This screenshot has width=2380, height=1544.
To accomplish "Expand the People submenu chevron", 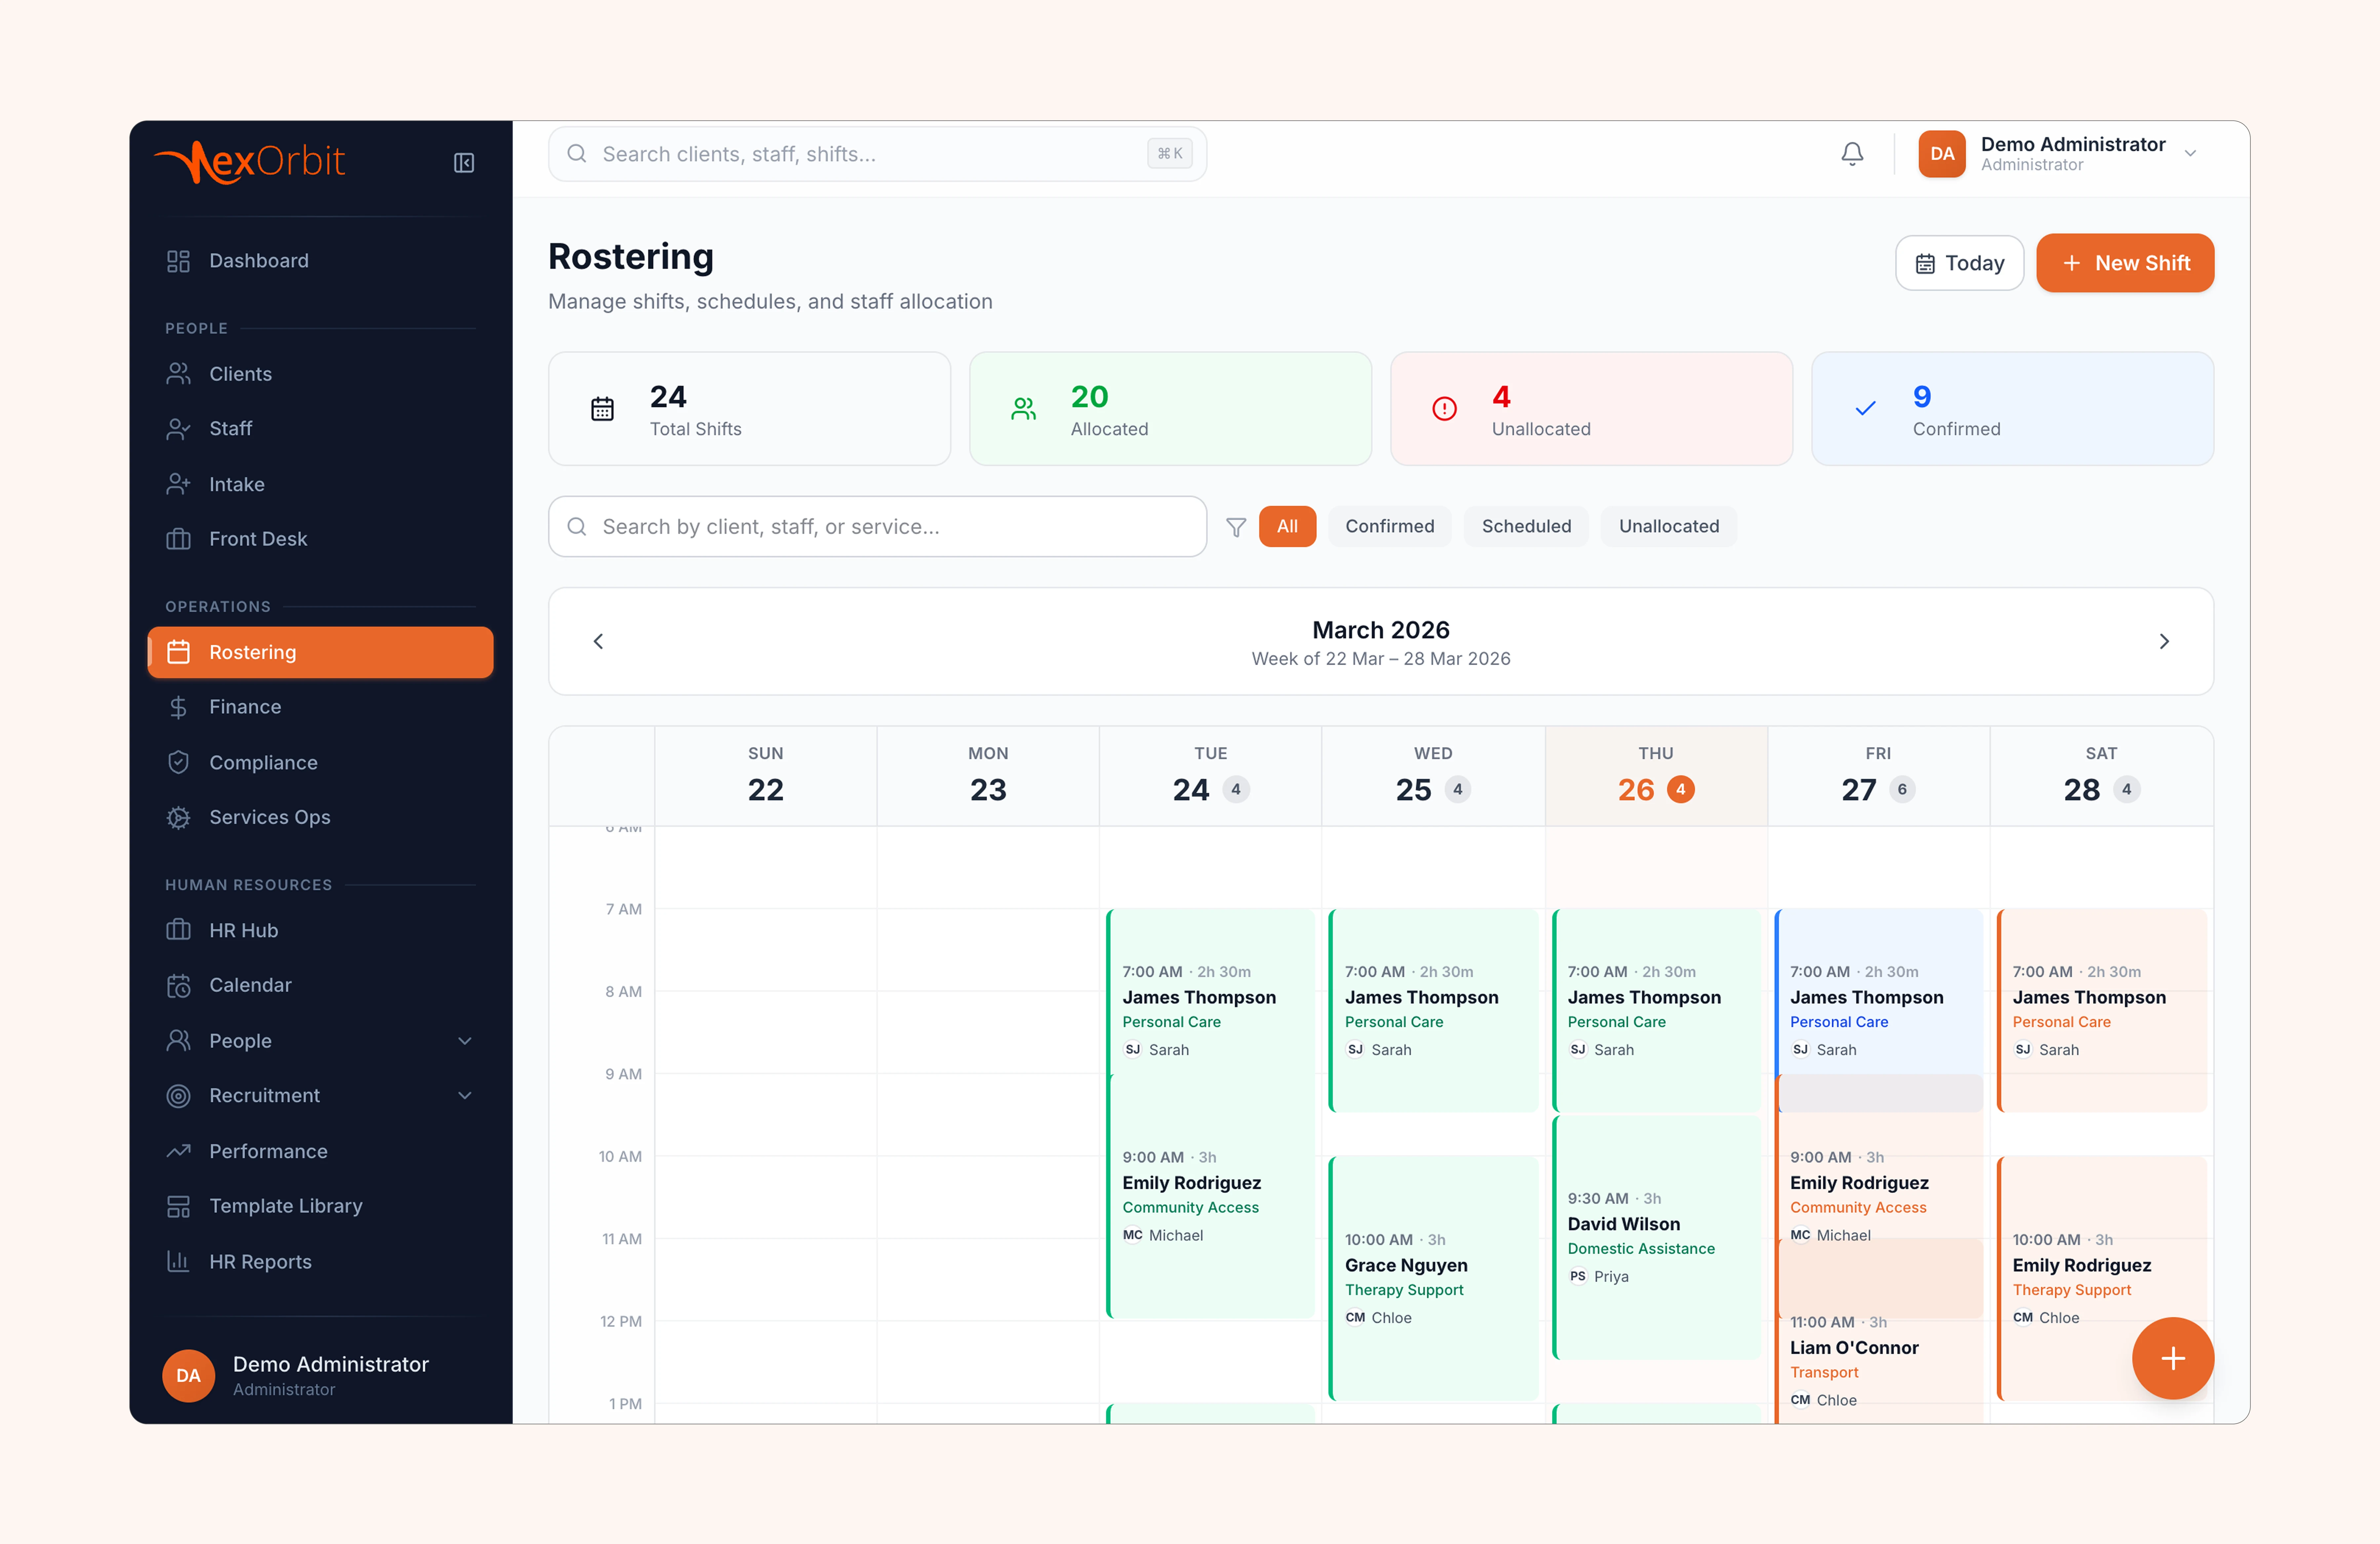I will pyautogui.click(x=465, y=1041).
